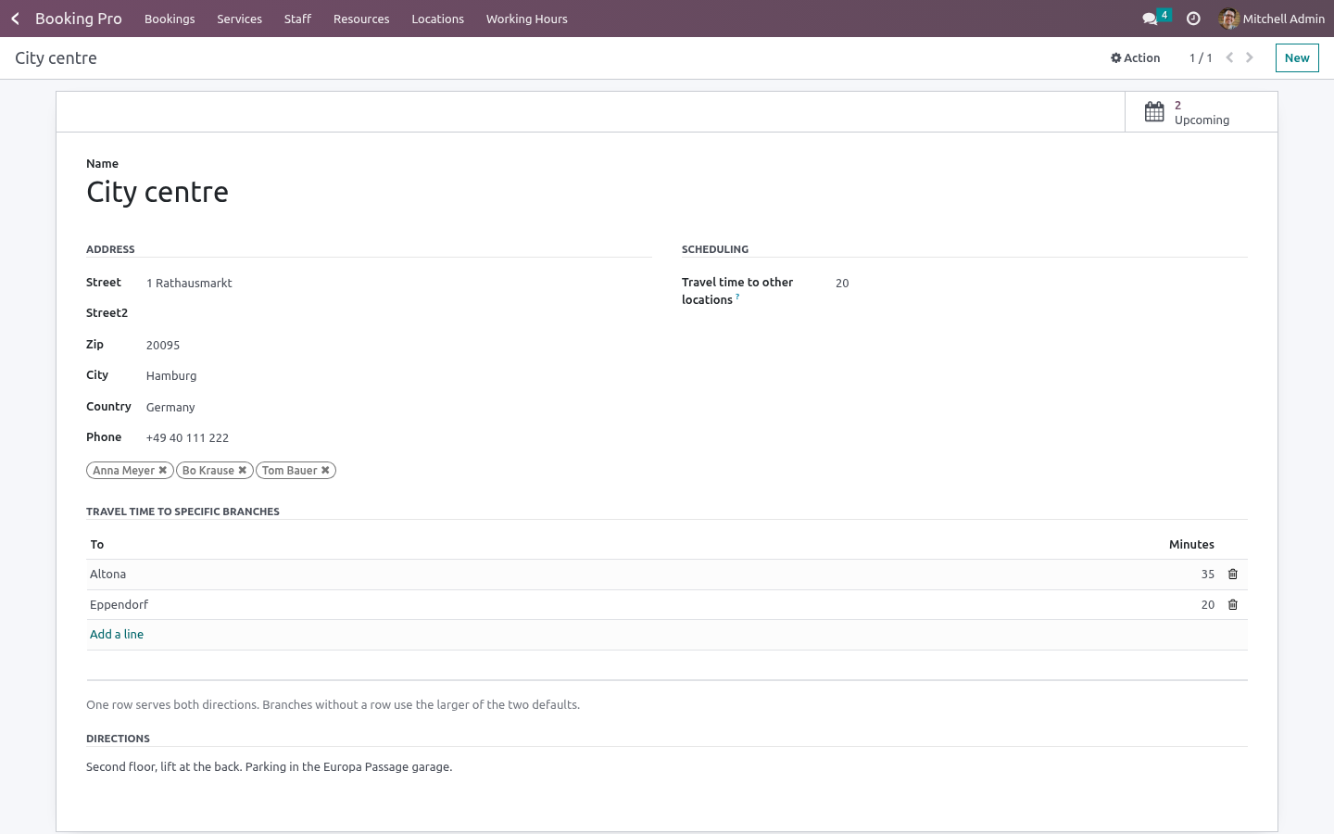Create a record with the New button
1334x834 pixels.
pos(1297,57)
